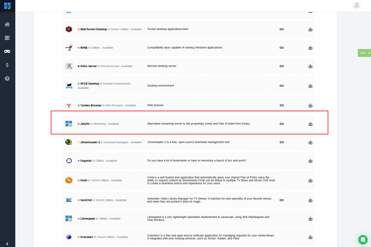This screenshot has width=371, height=247.
Task: Click the JDownloader 2 app thumbnail
Action: click(x=68, y=142)
